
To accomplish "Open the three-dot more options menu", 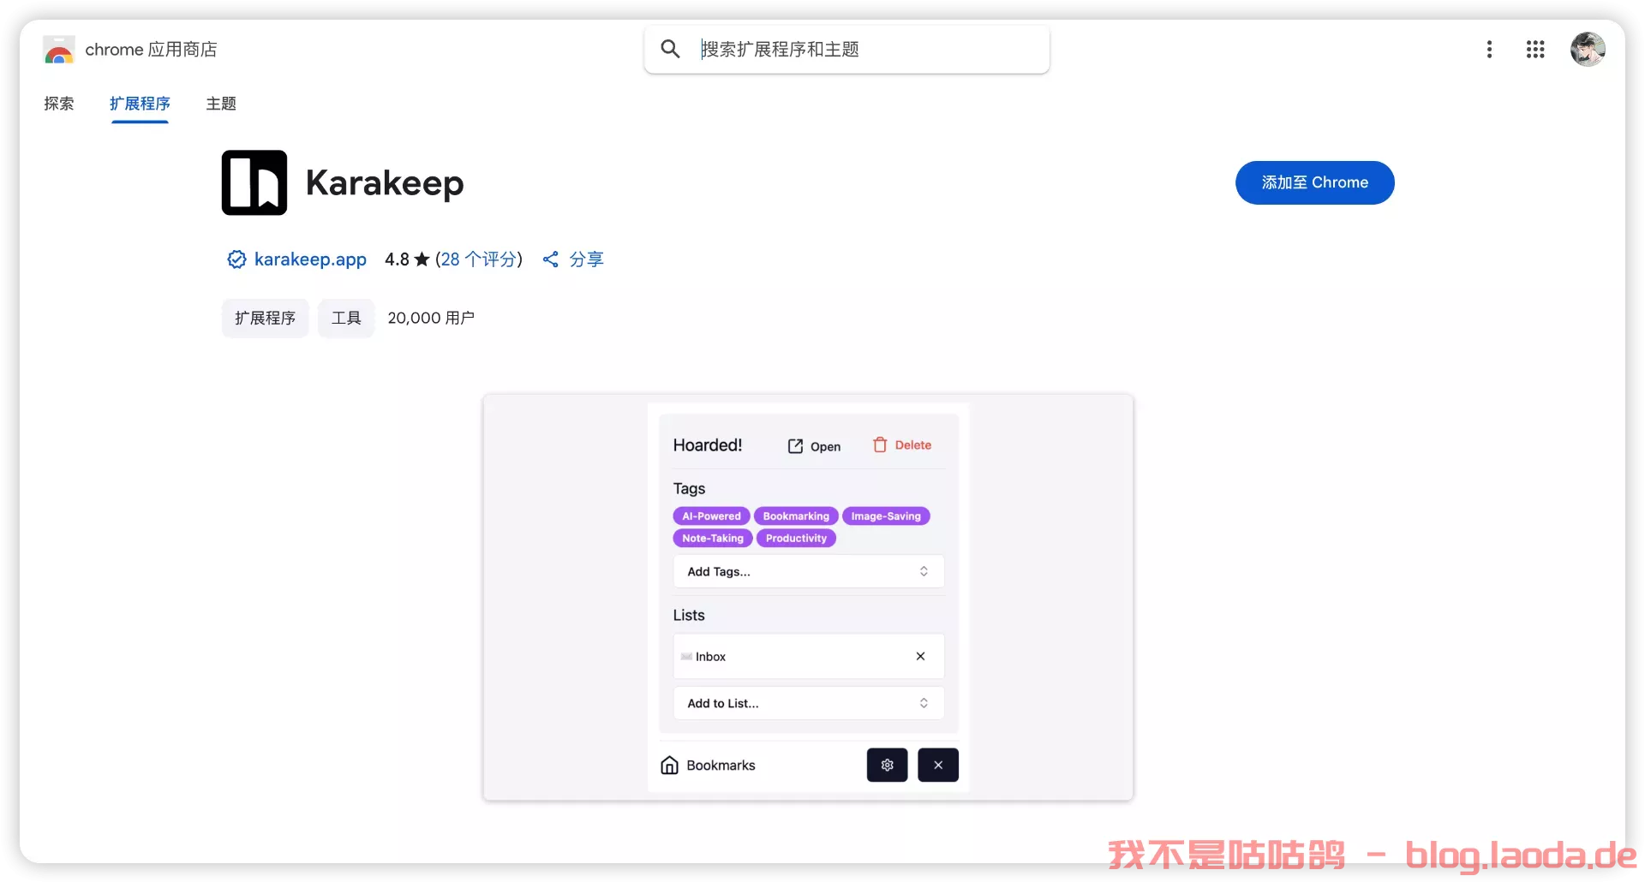I will 1489,50.
